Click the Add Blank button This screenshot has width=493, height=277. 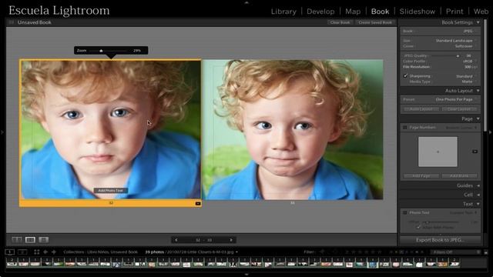click(x=459, y=176)
